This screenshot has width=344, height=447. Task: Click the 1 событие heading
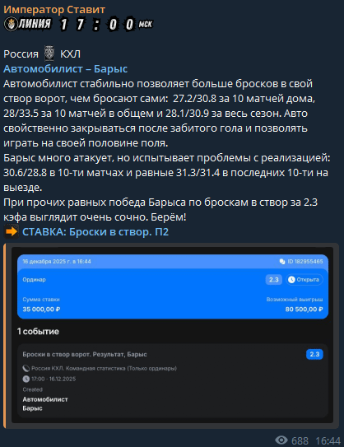38,331
